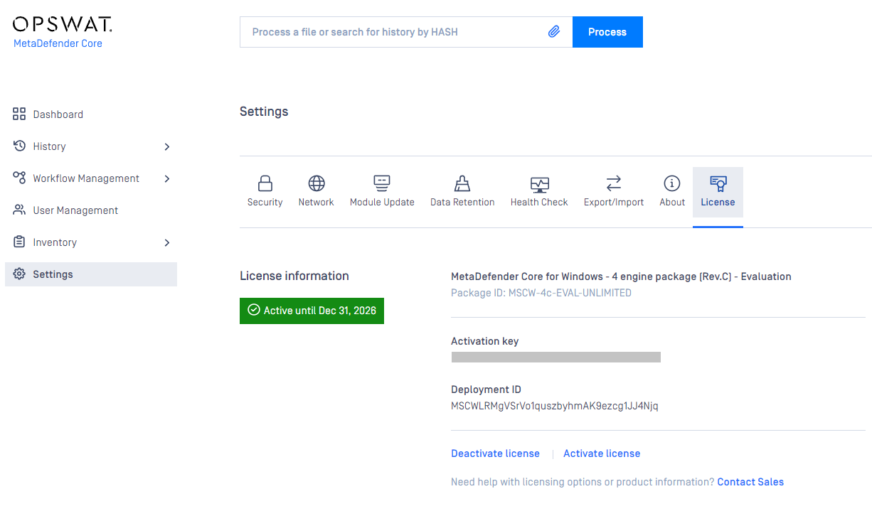Image resolution: width=872 pixels, height=511 pixels.
Task: Click the Network globe icon
Action: (317, 183)
